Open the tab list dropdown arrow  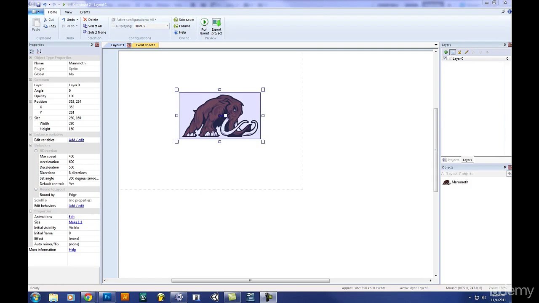436,45
